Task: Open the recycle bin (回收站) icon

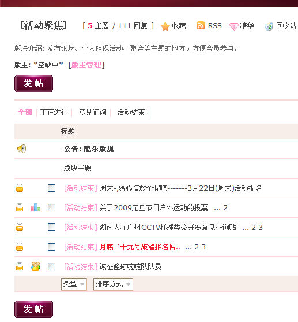Action: (269, 26)
